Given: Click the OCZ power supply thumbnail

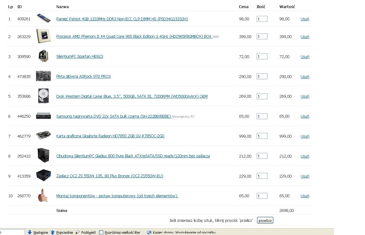Looking at the screenshot, I should pos(43,175).
